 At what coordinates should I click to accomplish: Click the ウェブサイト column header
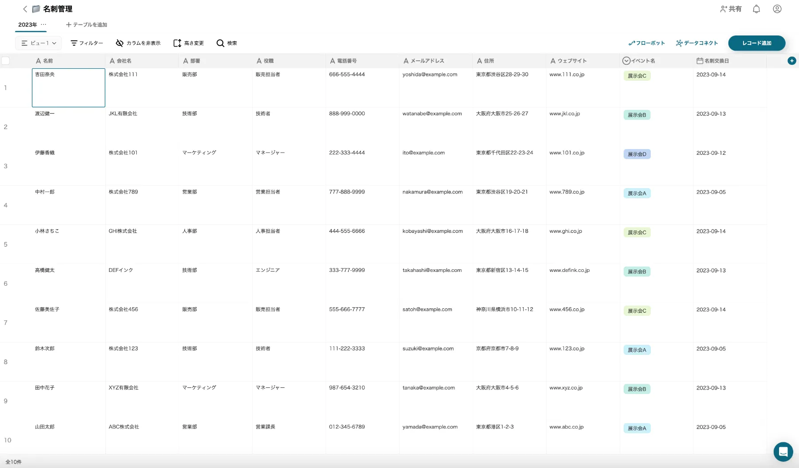pos(583,61)
